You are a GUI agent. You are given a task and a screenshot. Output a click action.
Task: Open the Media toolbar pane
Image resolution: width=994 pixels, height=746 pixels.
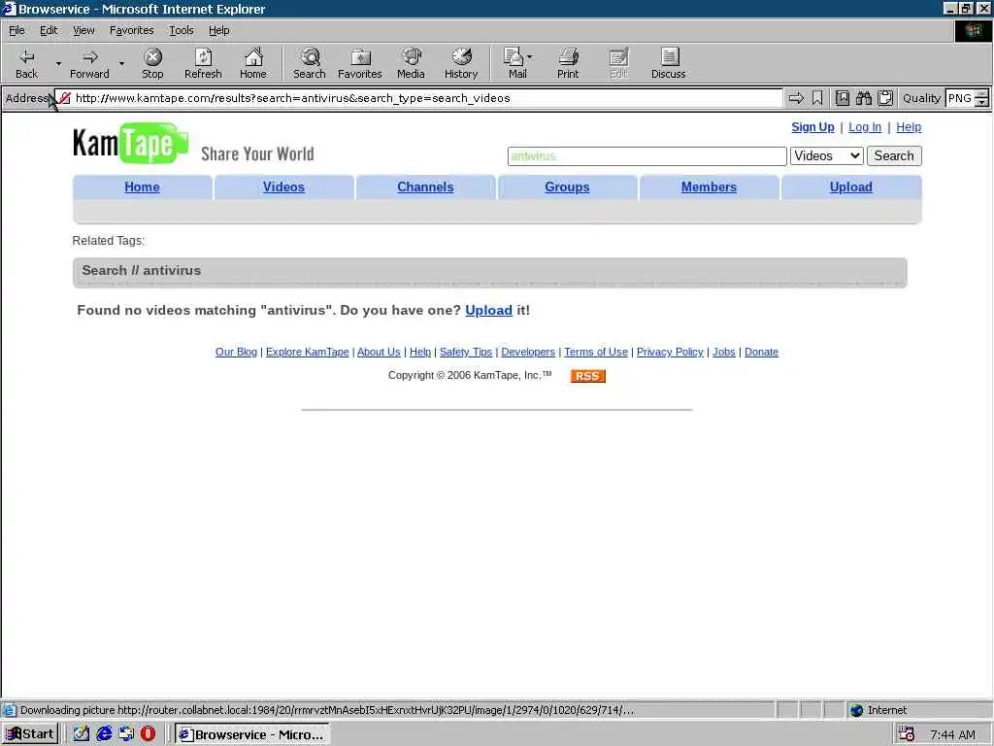point(411,63)
